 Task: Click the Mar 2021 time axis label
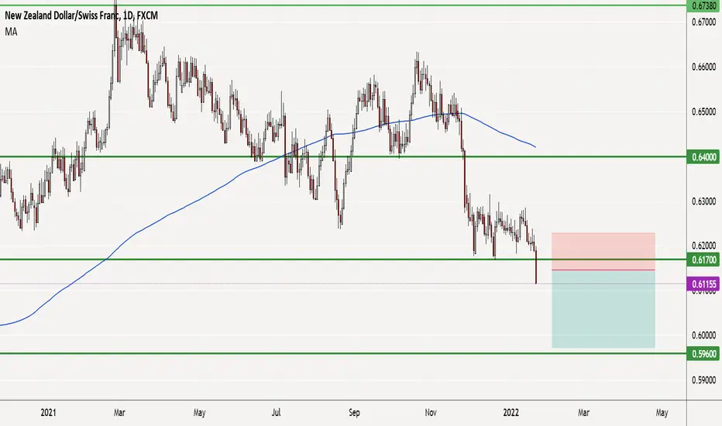[119, 413]
